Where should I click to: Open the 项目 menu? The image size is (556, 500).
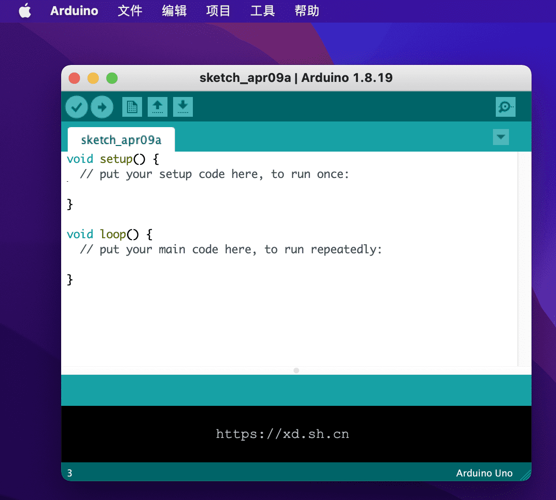point(218,11)
